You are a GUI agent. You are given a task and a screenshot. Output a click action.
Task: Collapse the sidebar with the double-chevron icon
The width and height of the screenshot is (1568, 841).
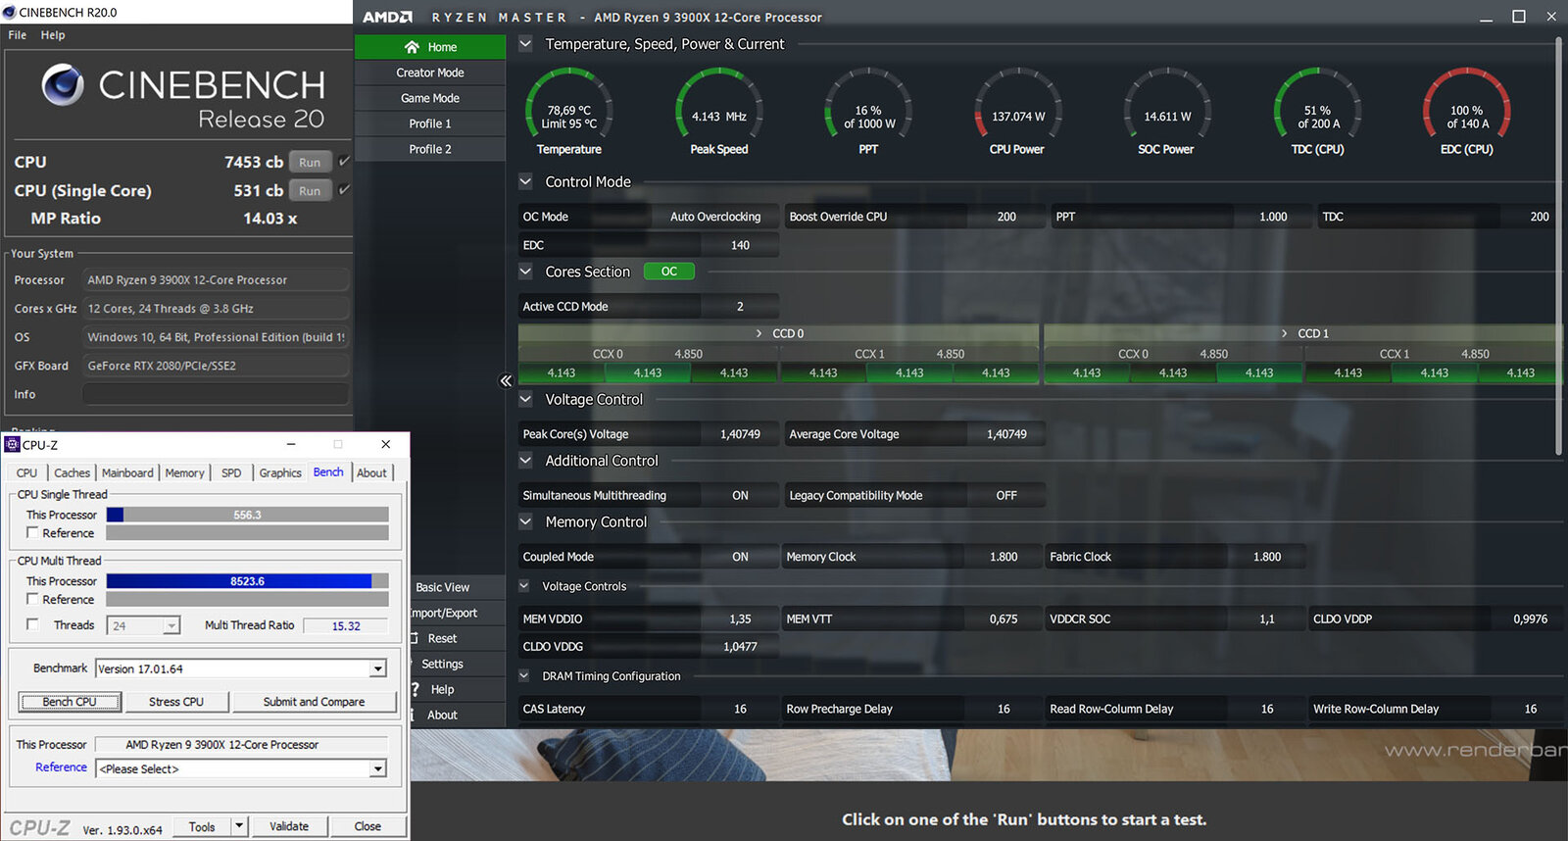click(506, 380)
